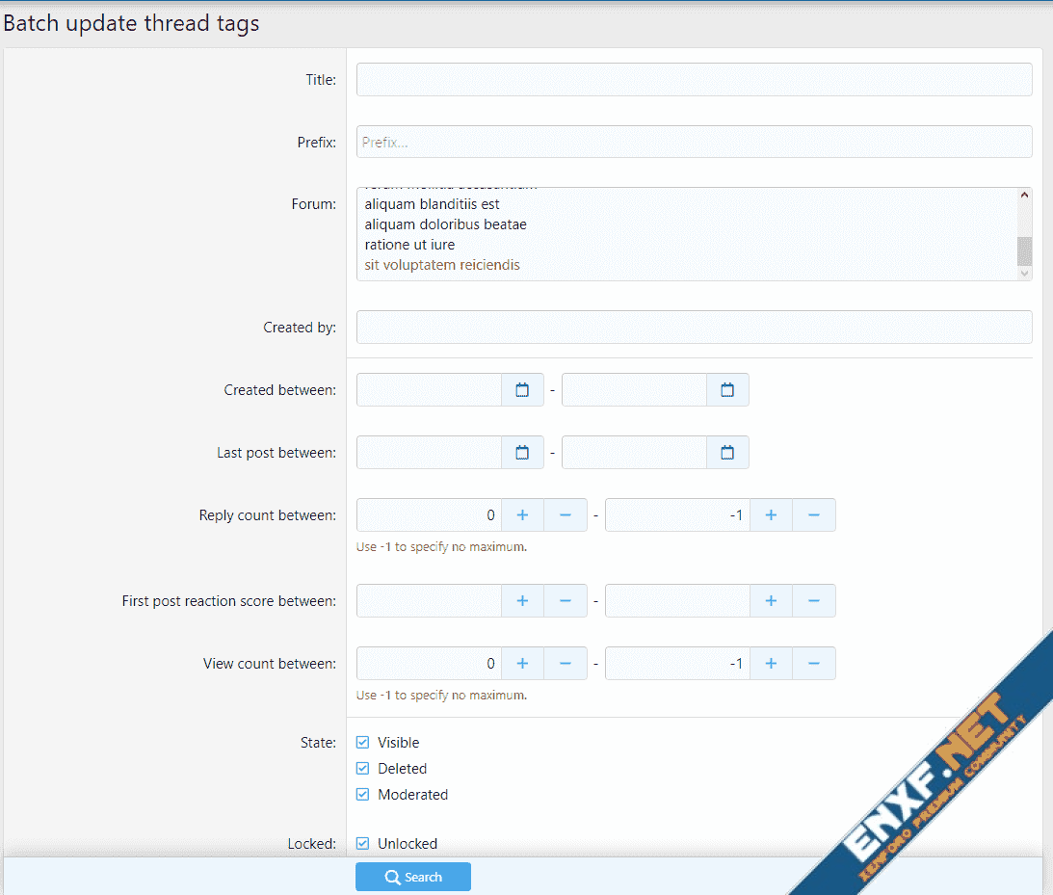Increase the Reply count minimum value
The width and height of the screenshot is (1053, 895).
coord(522,515)
